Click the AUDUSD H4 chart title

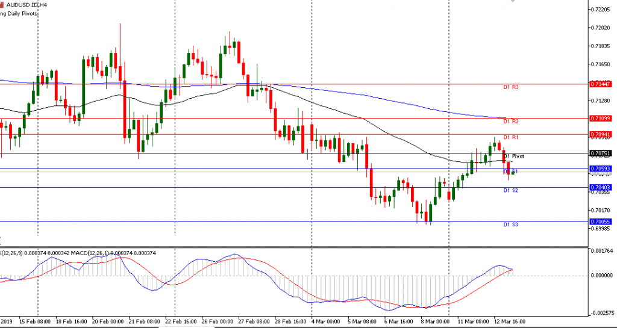25,4
